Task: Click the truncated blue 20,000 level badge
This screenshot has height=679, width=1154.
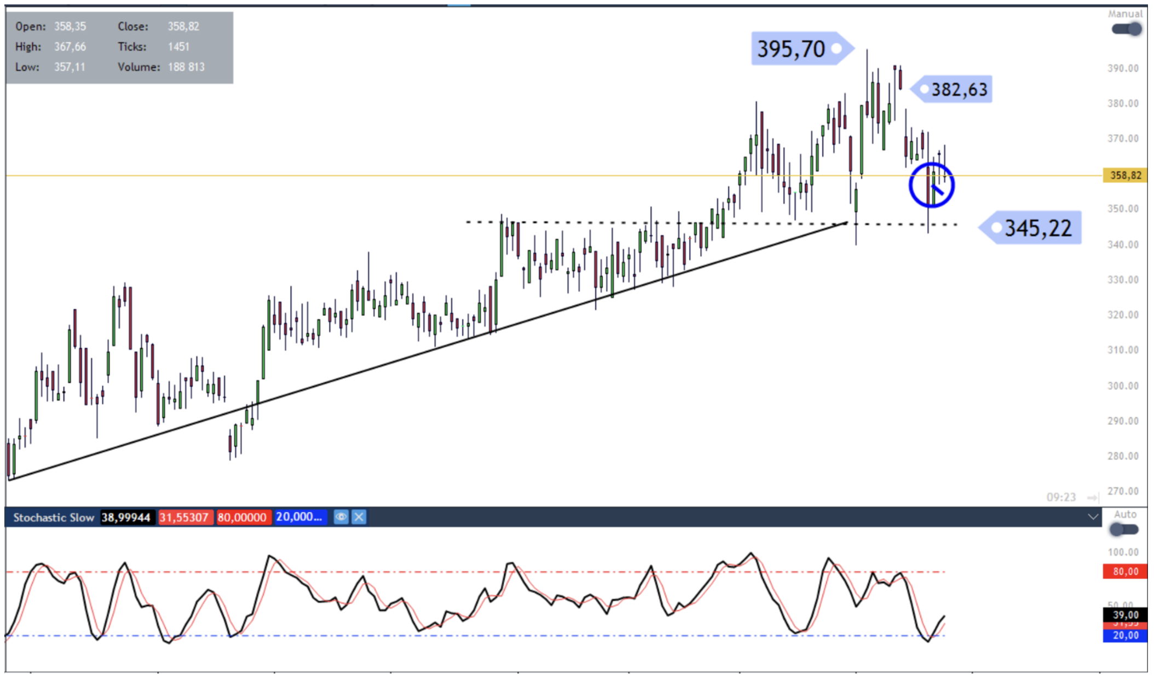Action: [299, 517]
